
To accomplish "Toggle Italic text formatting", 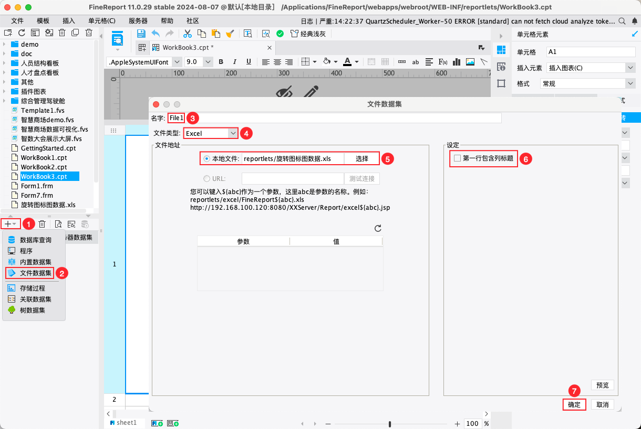I will point(235,61).
